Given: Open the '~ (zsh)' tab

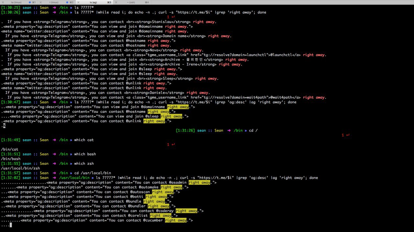Looking at the screenshot, I should click(131, 2).
